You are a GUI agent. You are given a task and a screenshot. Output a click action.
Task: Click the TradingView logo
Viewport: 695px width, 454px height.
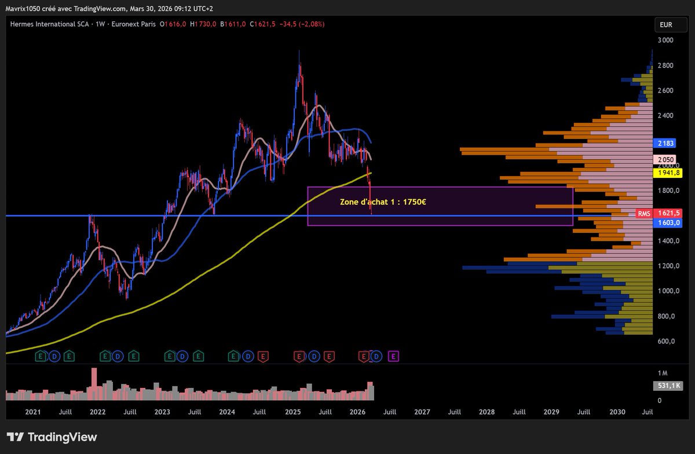(x=52, y=437)
